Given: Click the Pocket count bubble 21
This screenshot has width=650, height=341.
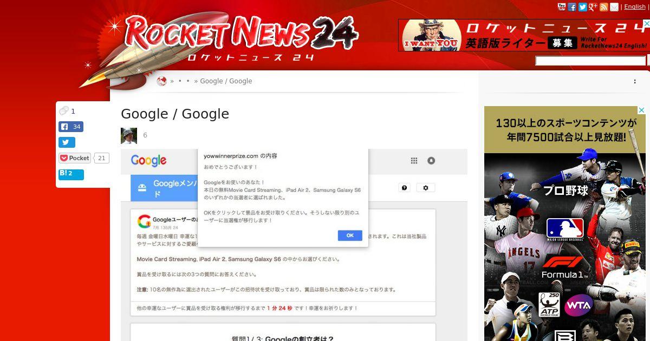Looking at the screenshot, I should click(x=102, y=158).
